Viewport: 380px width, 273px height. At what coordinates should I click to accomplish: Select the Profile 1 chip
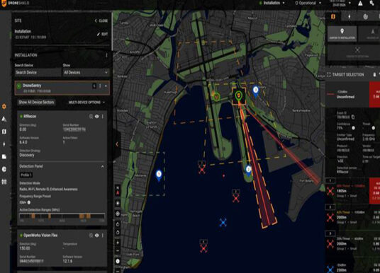tap(26, 175)
